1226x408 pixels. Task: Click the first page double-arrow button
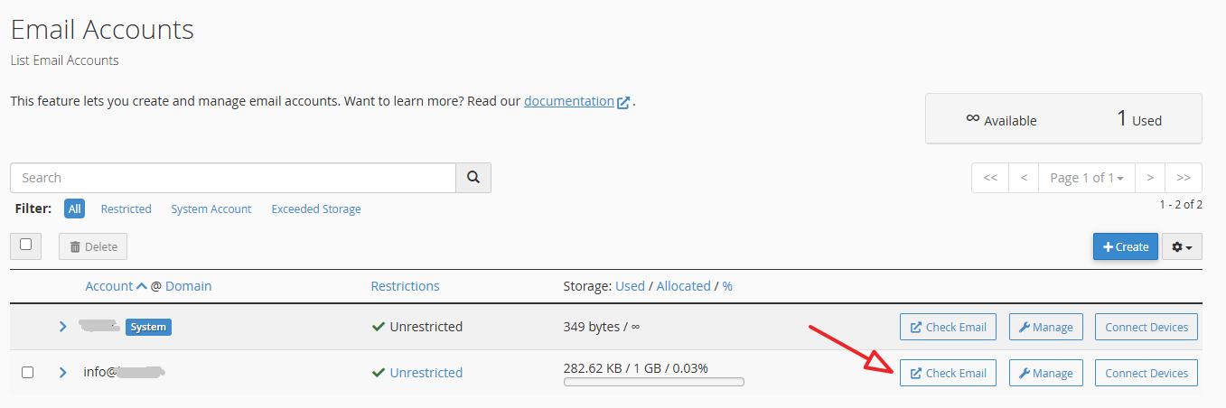(x=990, y=178)
